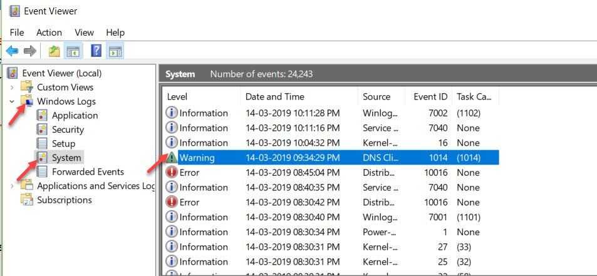Open the Application log
Screen dimensions: 597x276
tap(75, 116)
